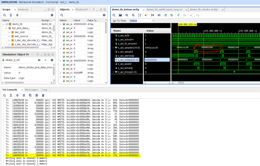Collapse the dut_and_data_i tree node

tap(6, 28)
